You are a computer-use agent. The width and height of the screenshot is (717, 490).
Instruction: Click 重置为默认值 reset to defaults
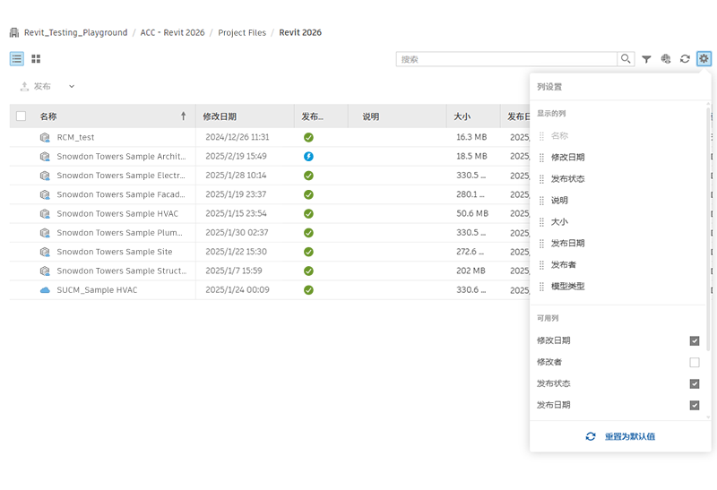(x=620, y=436)
